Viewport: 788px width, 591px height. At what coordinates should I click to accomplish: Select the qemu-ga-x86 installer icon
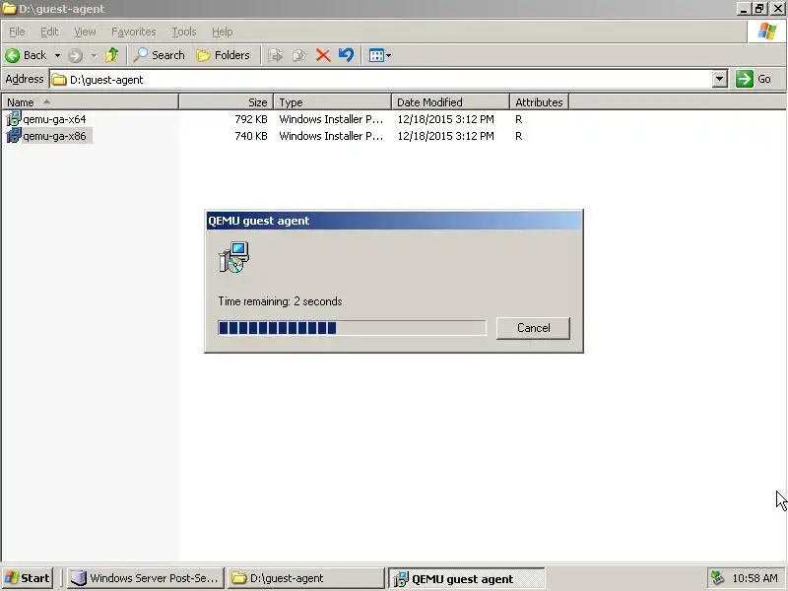pos(14,136)
